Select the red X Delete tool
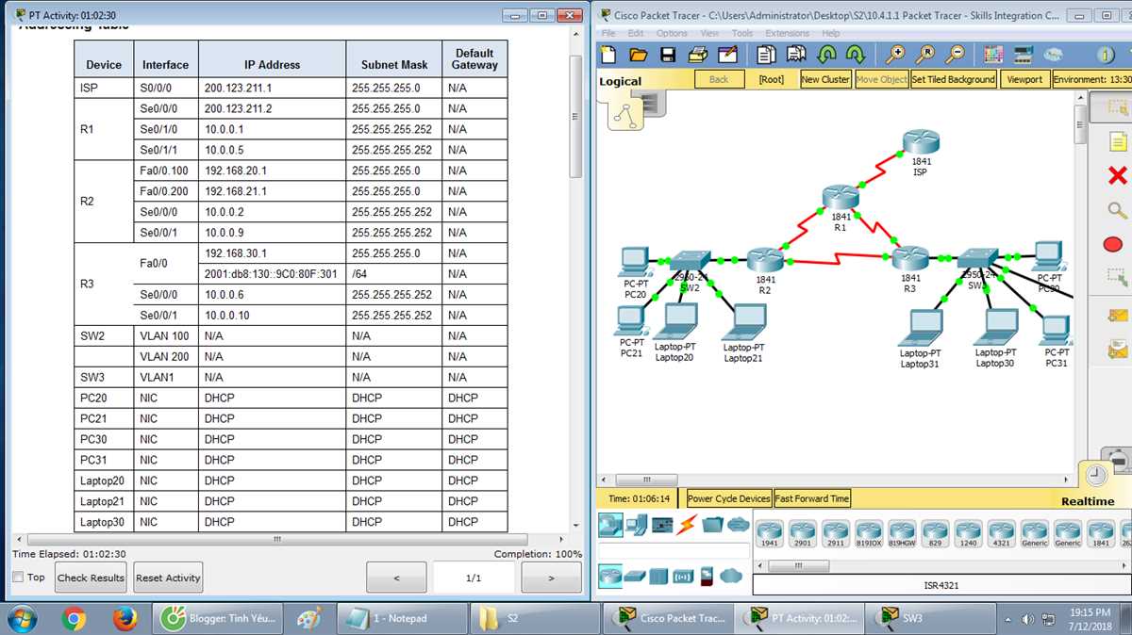 point(1117,176)
